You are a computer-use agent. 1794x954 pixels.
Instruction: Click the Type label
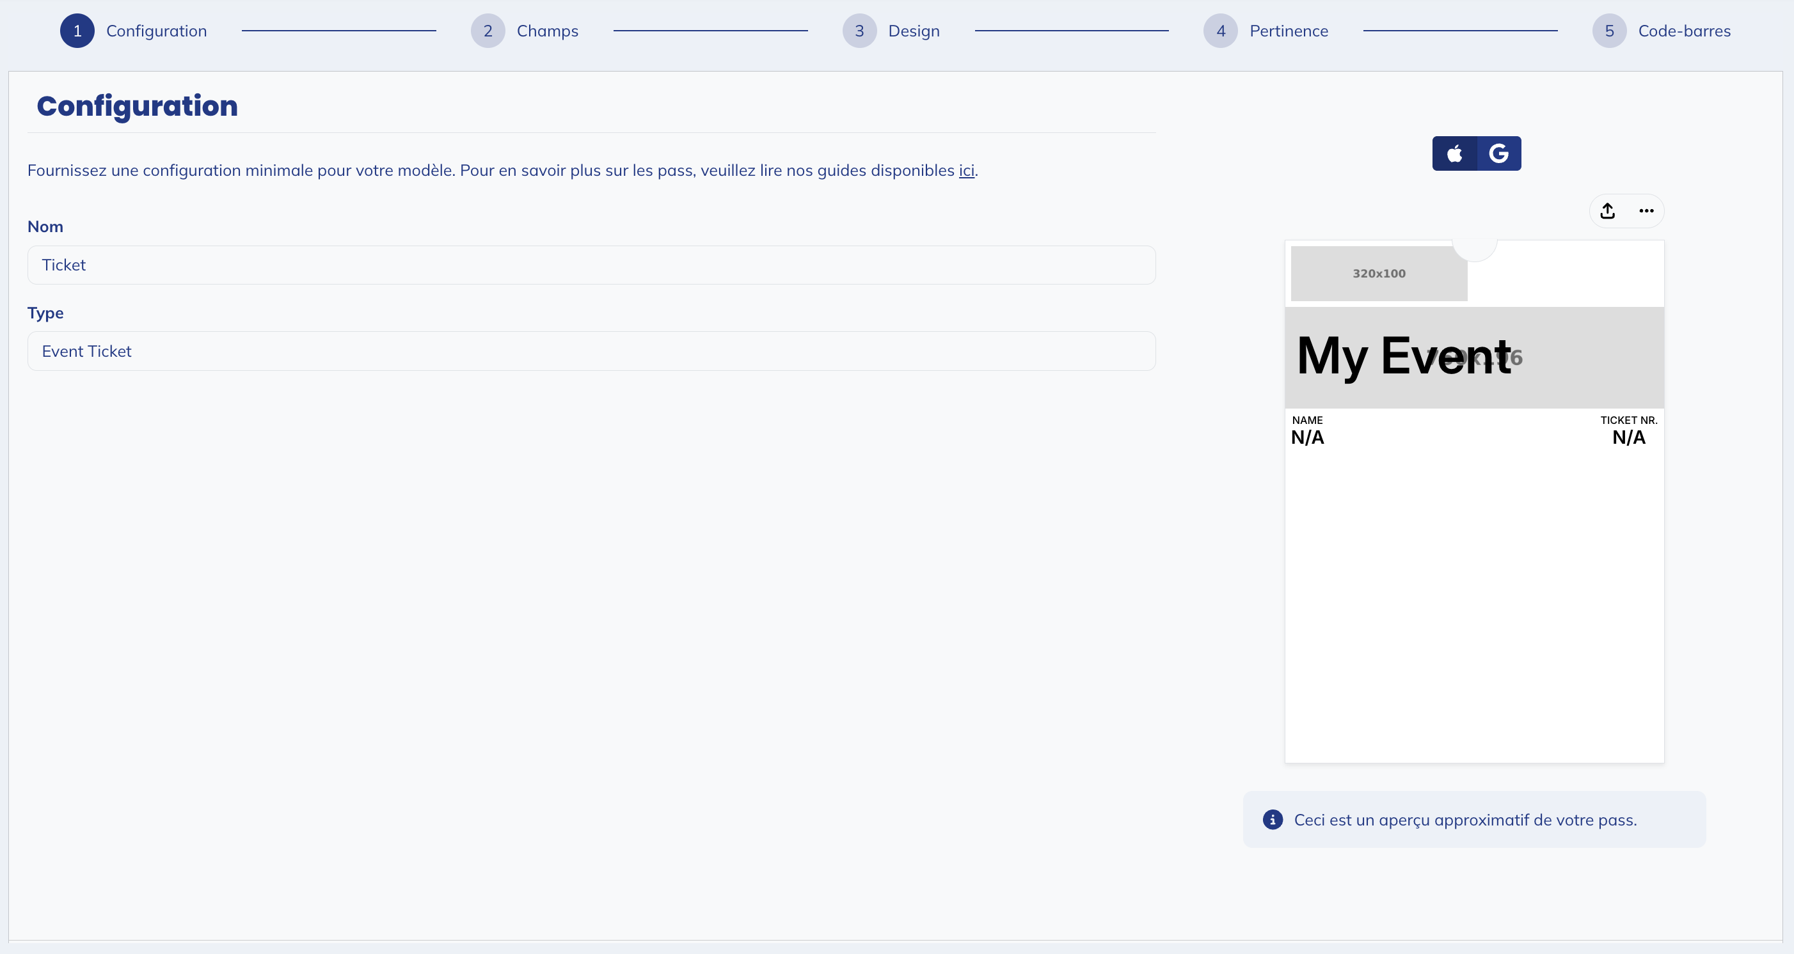click(45, 313)
